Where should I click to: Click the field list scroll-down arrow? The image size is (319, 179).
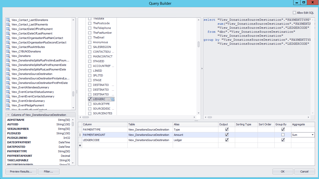point(199,113)
